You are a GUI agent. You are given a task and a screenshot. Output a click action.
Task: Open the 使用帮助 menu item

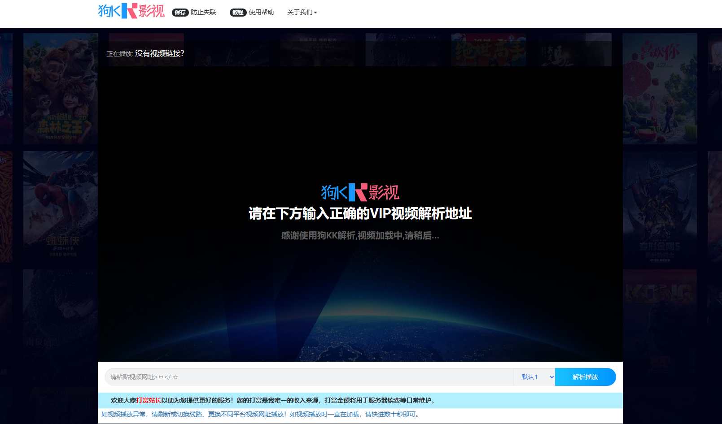(x=261, y=13)
